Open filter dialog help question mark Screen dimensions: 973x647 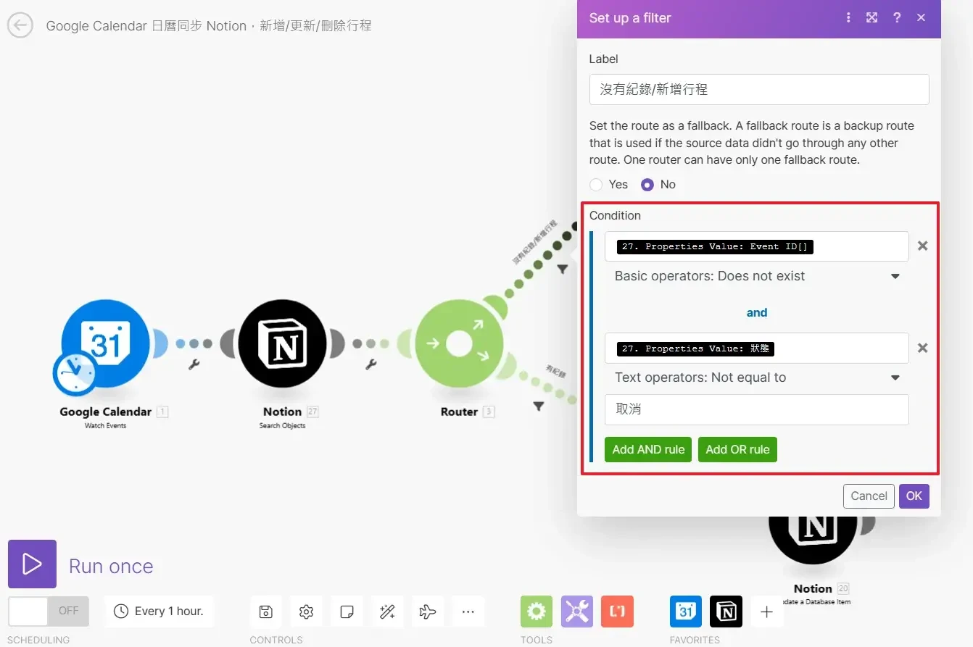(x=897, y=17)
